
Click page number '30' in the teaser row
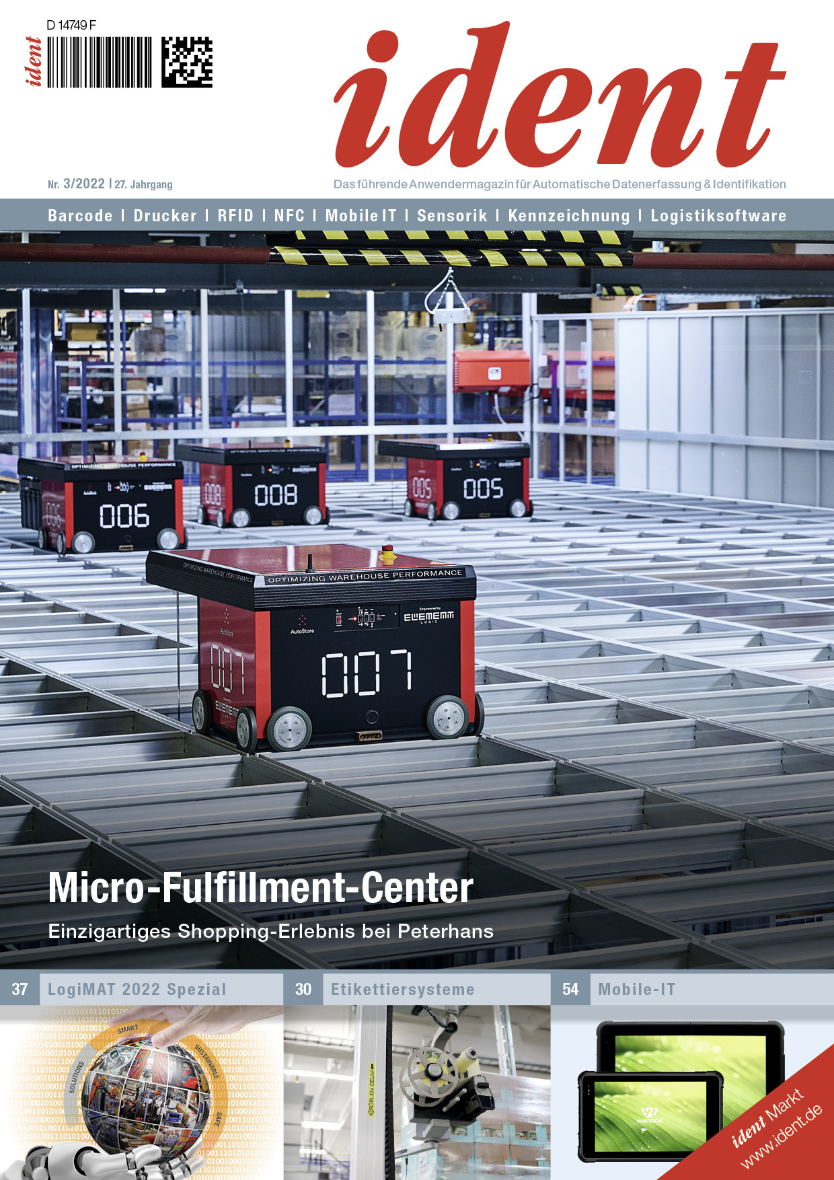[x=303, y=990]
